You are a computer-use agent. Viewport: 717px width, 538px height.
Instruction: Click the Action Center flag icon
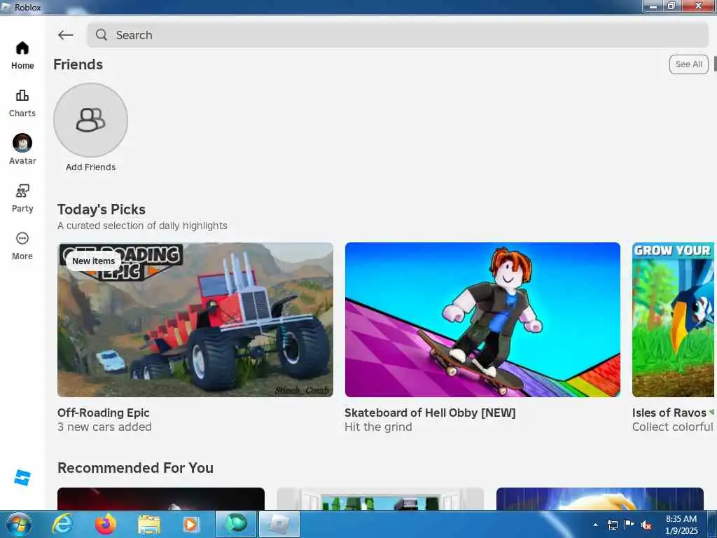tap(629, 524)
